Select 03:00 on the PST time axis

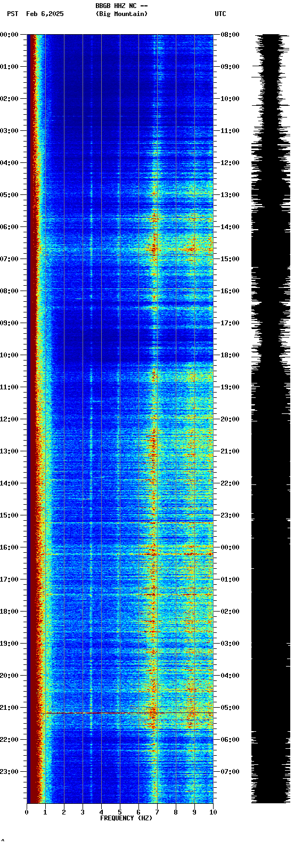coord(9,131)
